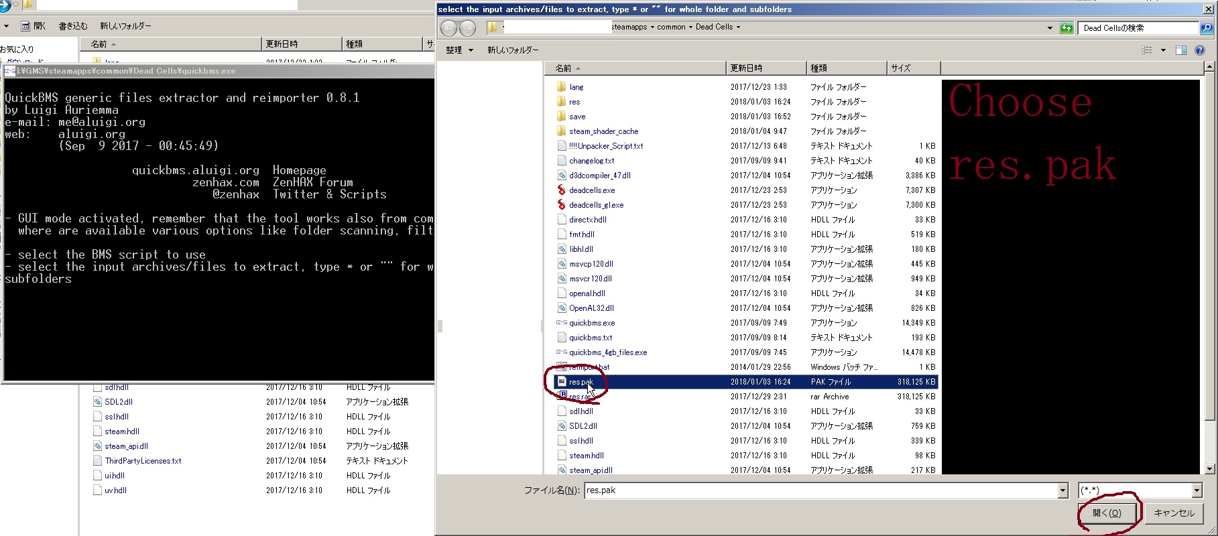Expand the Dead Cells breadcrumb arrow
Screen dimensions: 1218x536
(x=738, y=27)
